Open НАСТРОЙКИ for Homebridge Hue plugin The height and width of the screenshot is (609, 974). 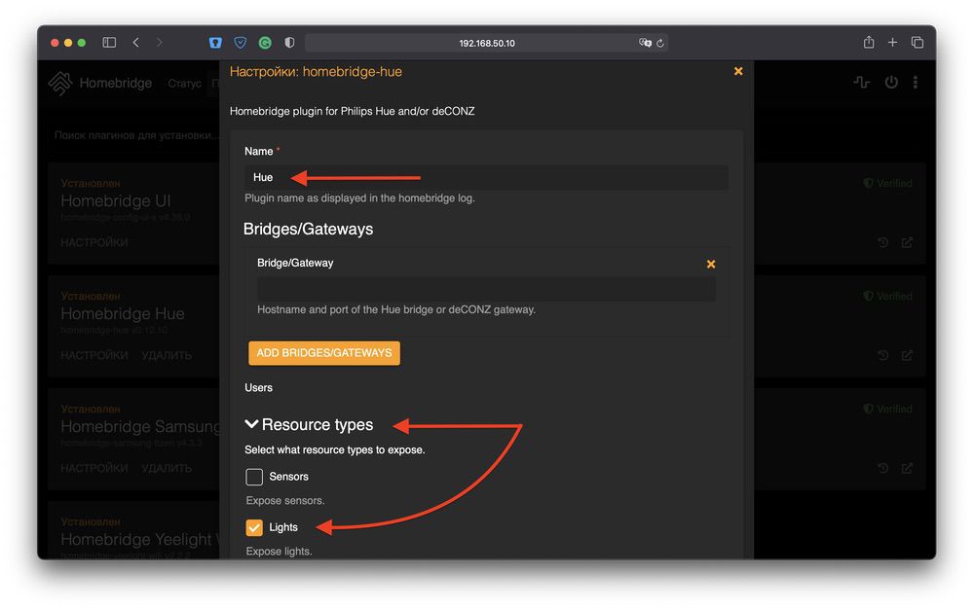pos(94,355)
